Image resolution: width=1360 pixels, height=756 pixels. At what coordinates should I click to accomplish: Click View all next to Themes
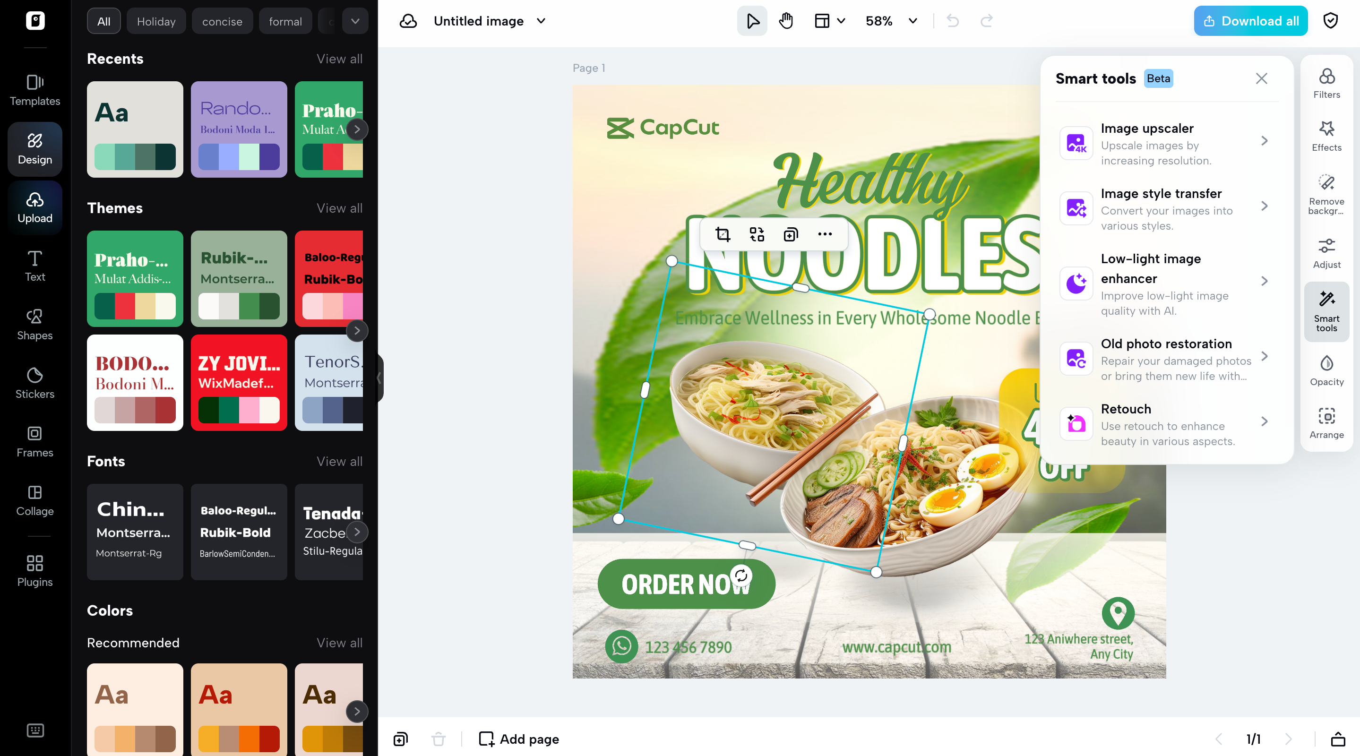tap(339, 208)
